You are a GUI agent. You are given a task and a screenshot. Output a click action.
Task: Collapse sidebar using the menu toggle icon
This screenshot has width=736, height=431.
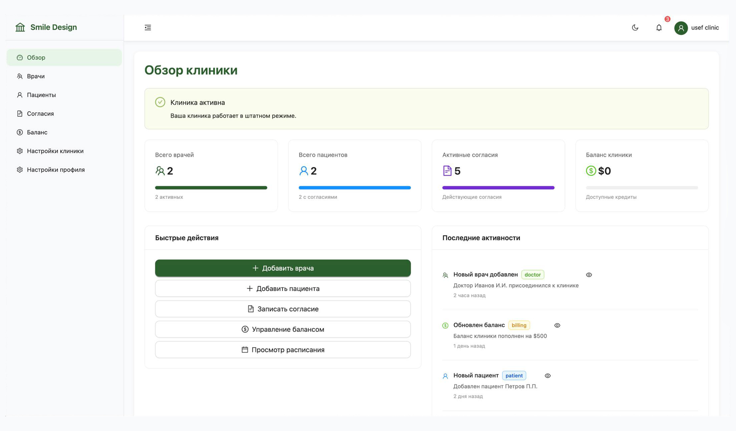pyautogui.click(x=148, y=27)
